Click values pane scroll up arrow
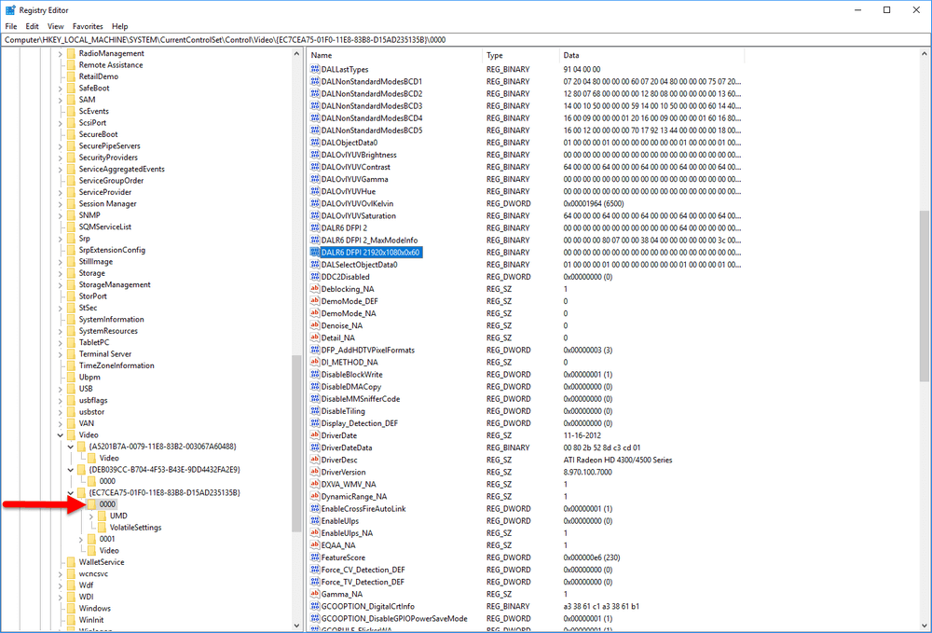This screenshot has height=633, width=932. point(924,53)
